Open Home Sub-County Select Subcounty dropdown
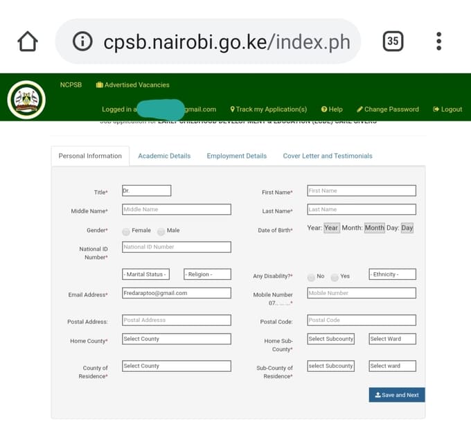471x435 pixels. coord(330,339)
